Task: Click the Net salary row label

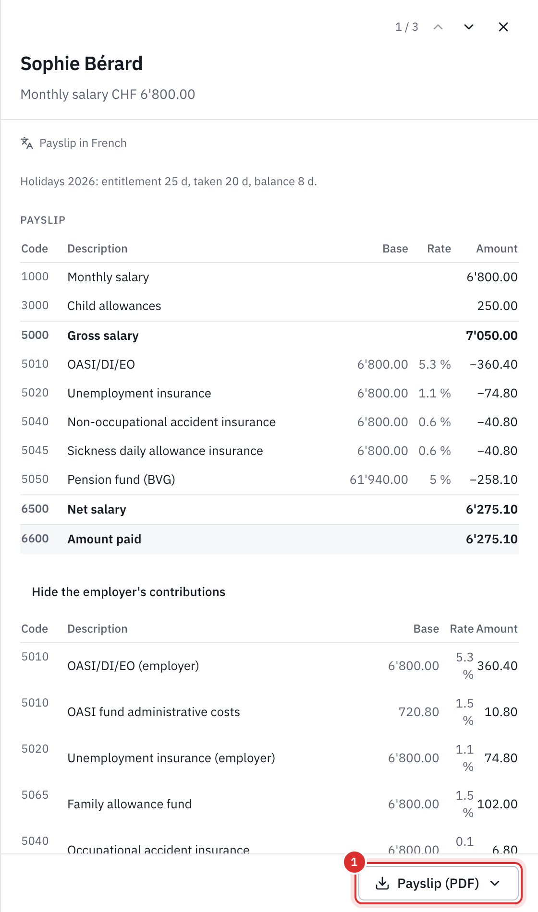Action: click(x=97, y=509)
